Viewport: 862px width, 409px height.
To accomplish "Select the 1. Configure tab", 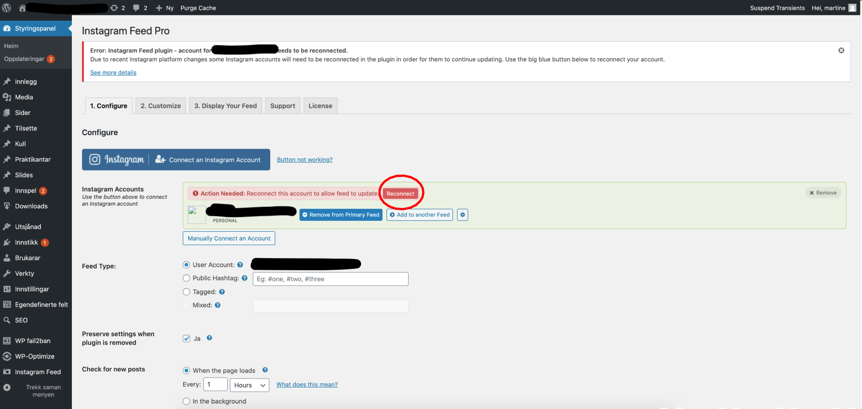I will click(x=109, y=106).
